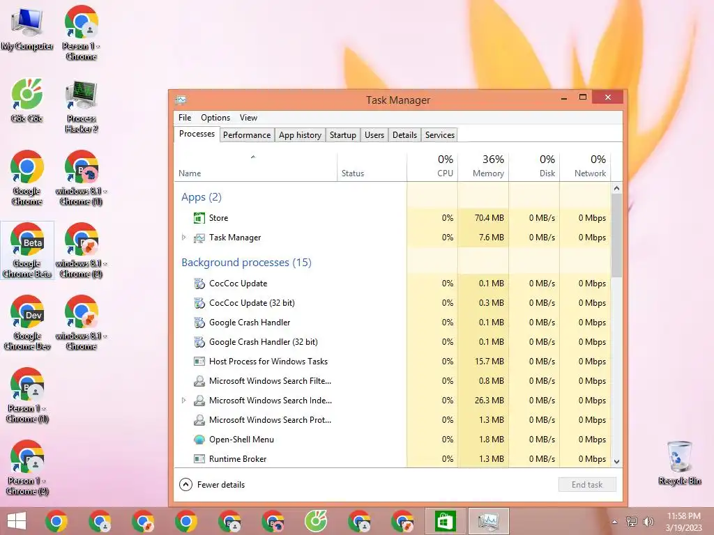
Task: Click the Microsoft Windows Search Indexer icon
Action: point(199,401)
